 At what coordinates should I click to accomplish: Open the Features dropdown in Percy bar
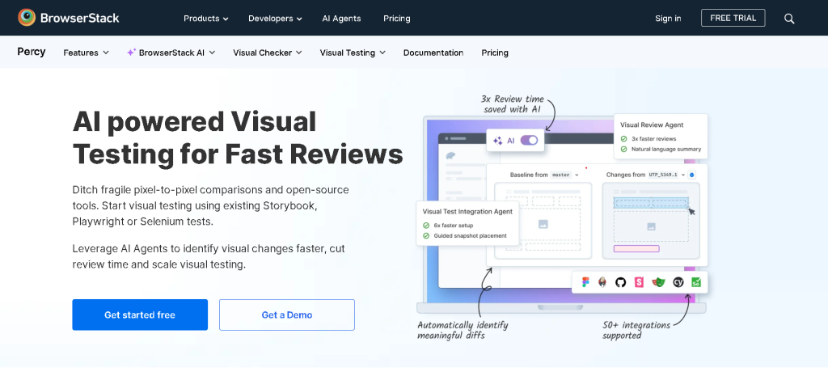click(x=86, y=53)
